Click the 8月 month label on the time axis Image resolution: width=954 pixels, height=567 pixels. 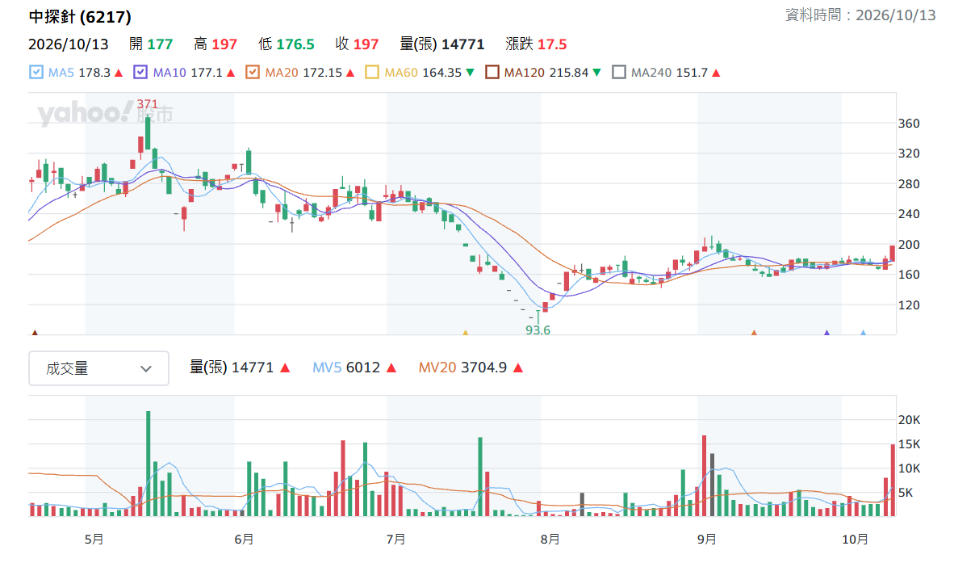pos(550,539)
